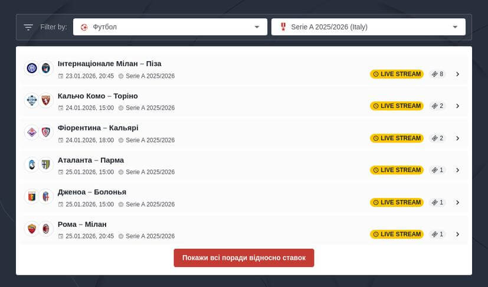The width and height of the screenshot is (488, 287).
Task: Open the Футбол sport dropdown
Action: point(170,27)
